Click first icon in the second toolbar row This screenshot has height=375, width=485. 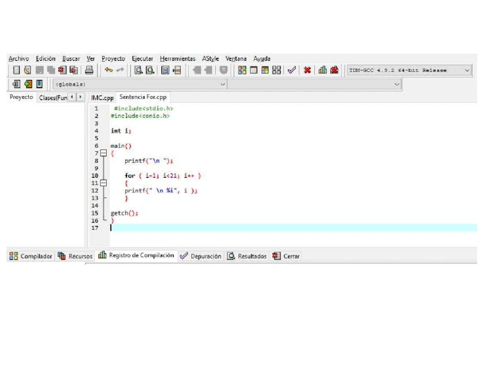click(x=16, y=84)
